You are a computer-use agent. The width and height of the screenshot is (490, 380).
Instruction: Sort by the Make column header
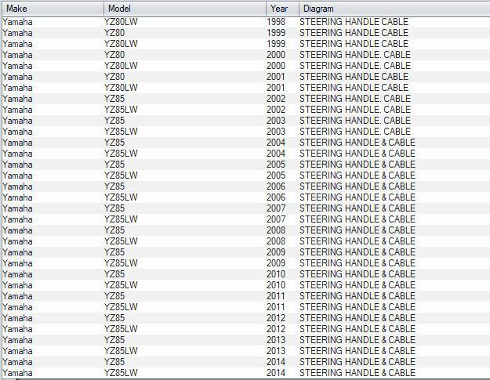pos(53,9)
